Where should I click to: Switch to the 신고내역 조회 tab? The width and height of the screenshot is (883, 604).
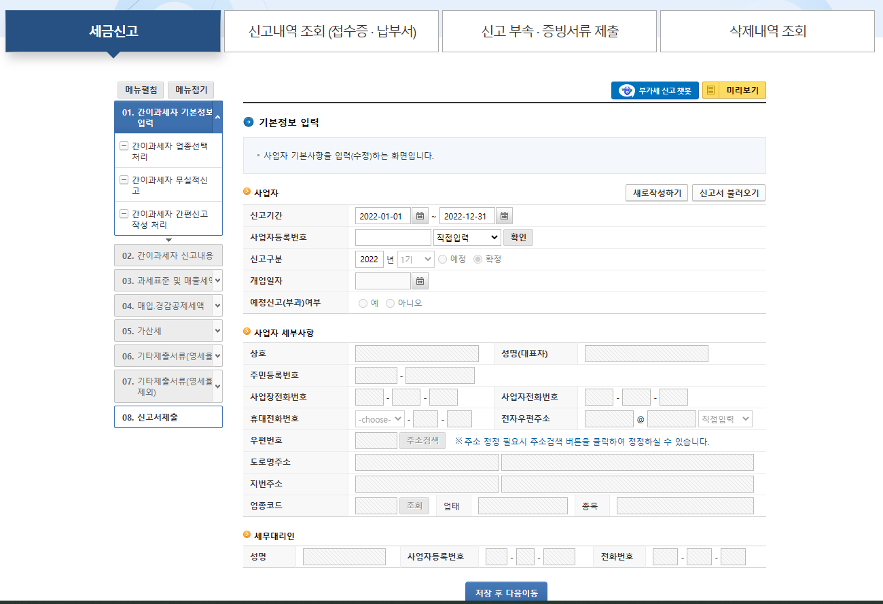click(331, 31)
